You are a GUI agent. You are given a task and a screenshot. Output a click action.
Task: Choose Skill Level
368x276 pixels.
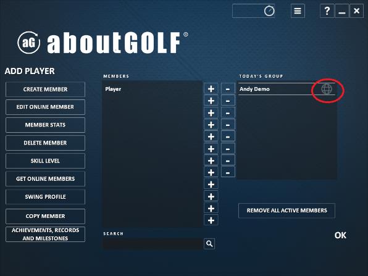click(45, 161)
